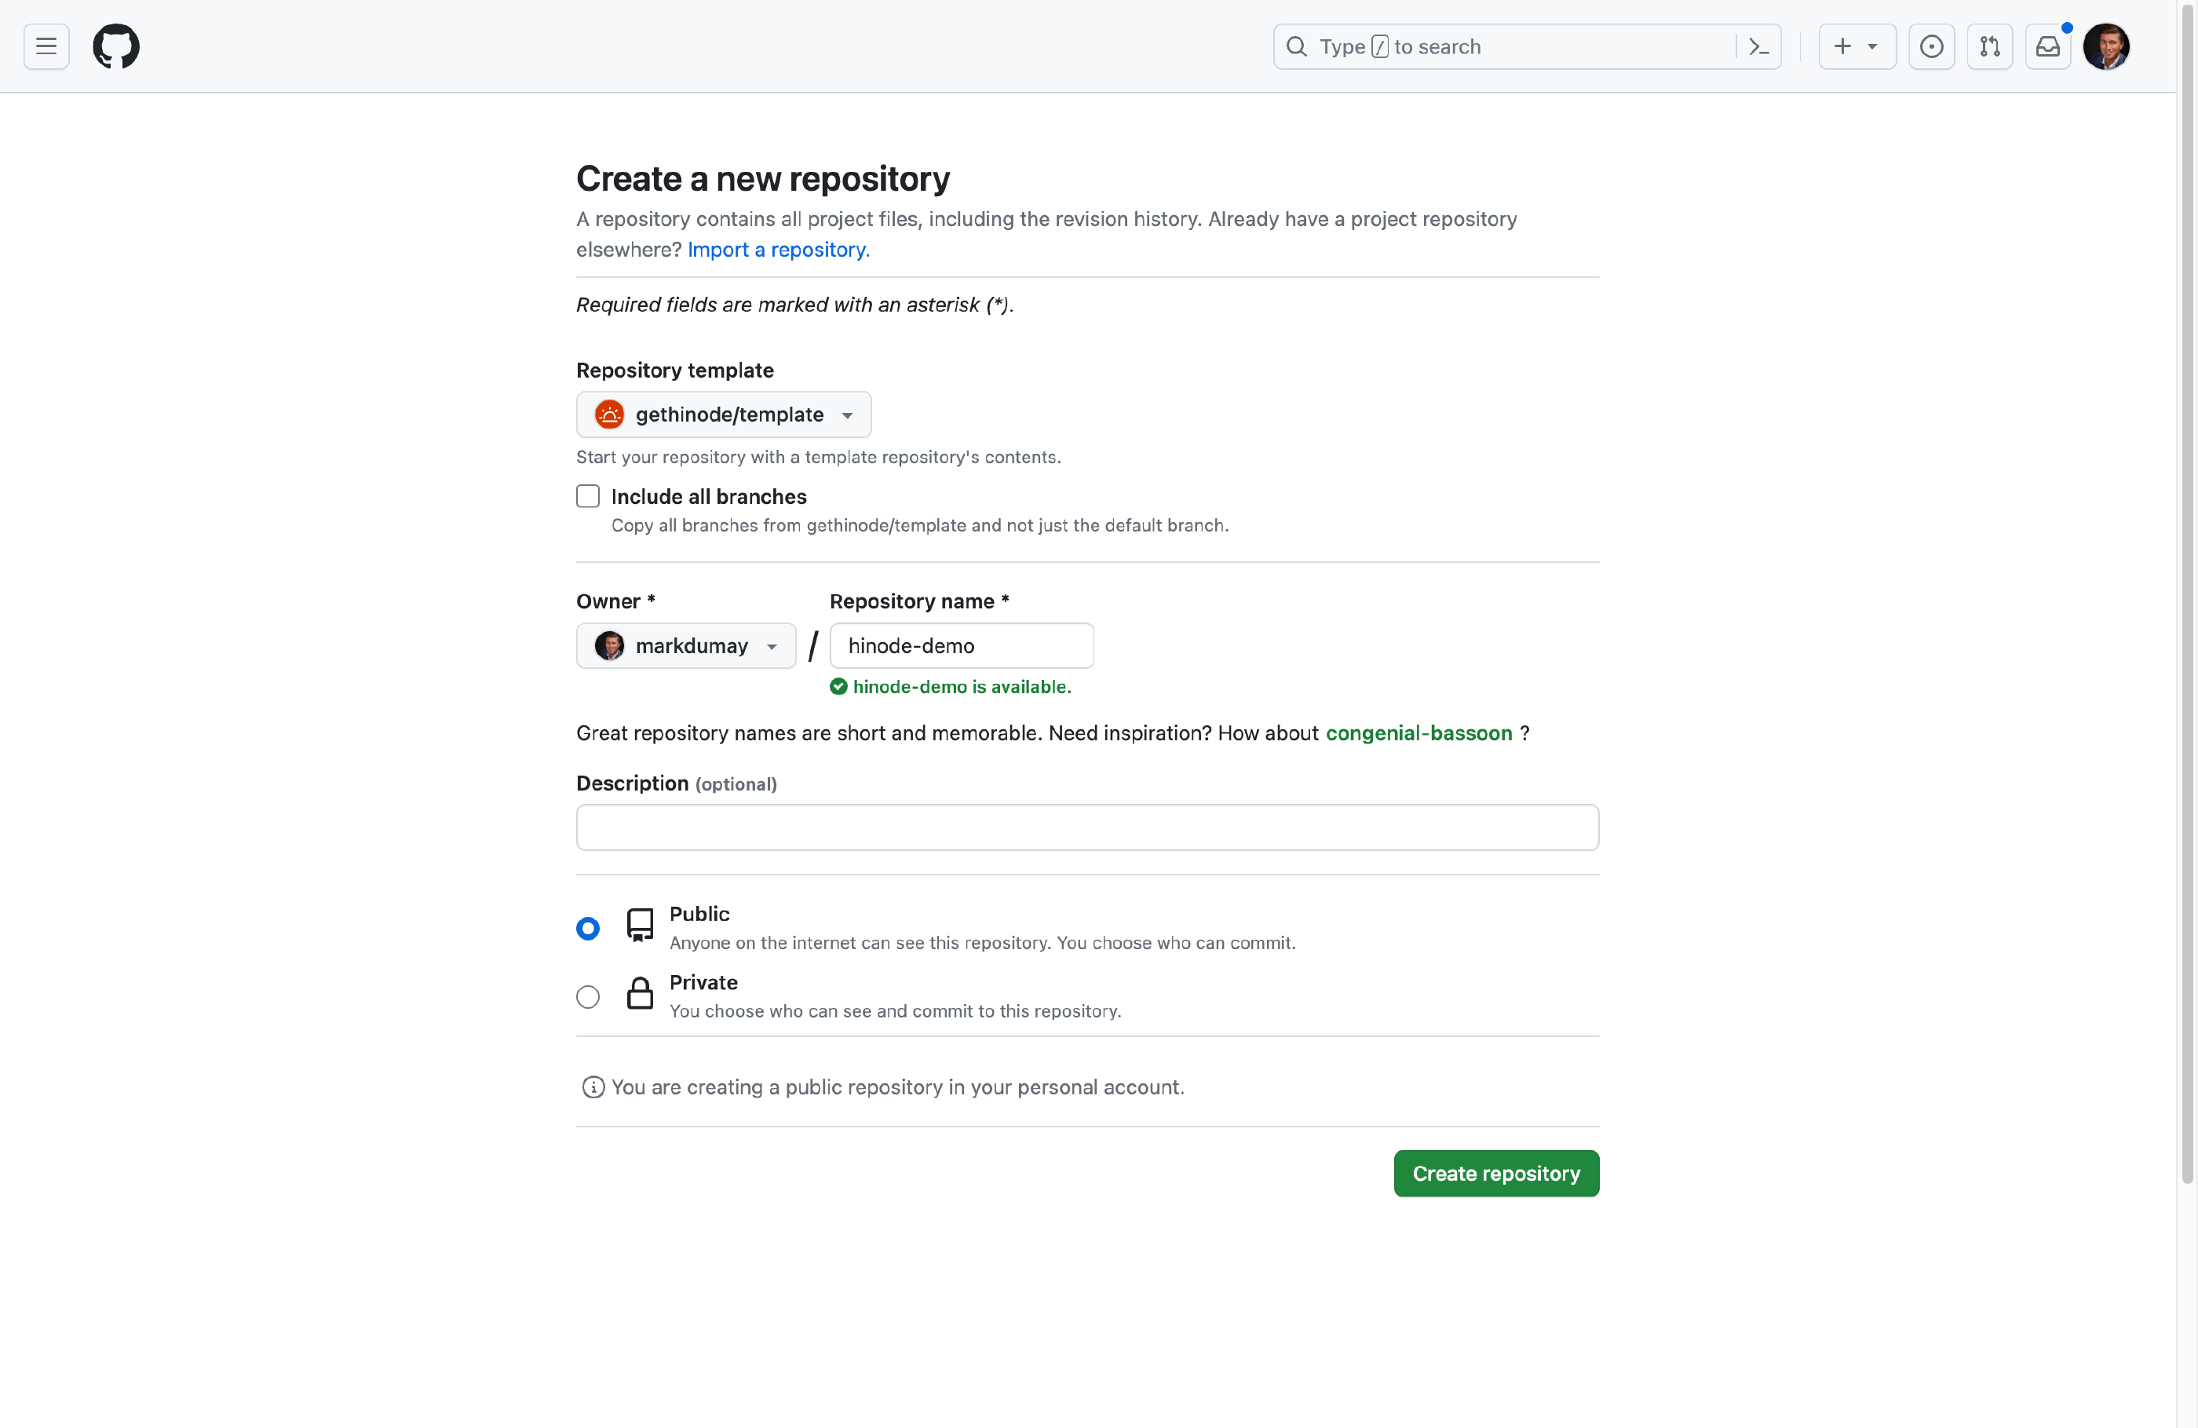Viewport: 2198px width, 1428px height.
Task: Click the Create repository button
Action: 1496,1173
